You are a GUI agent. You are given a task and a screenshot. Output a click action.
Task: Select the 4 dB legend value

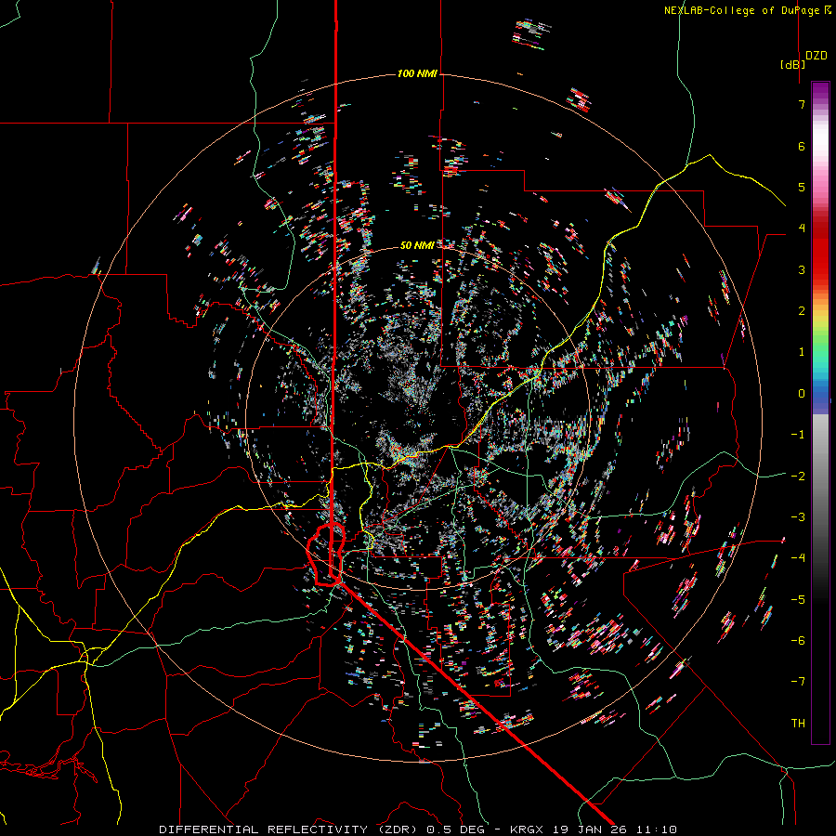pos(802,229)
